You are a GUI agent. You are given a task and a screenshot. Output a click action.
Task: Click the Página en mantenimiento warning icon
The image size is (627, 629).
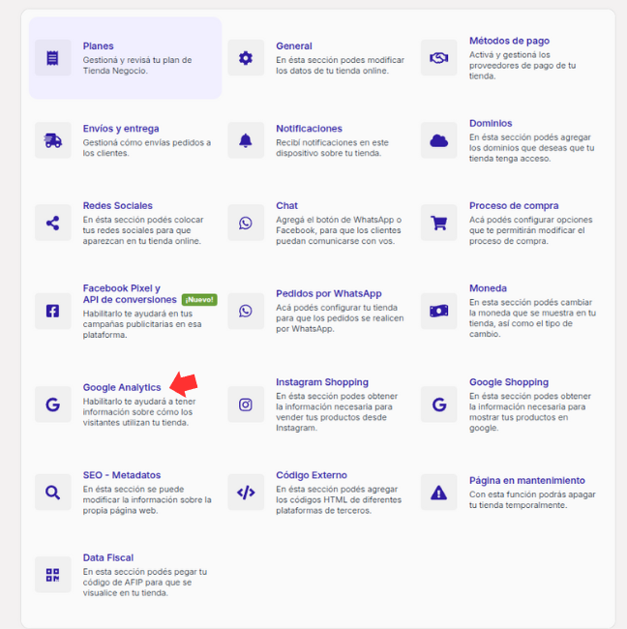(x=438, y=493)
